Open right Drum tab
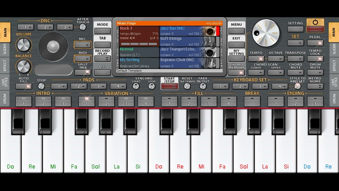The image size is (339, 191). pos(334,98)
